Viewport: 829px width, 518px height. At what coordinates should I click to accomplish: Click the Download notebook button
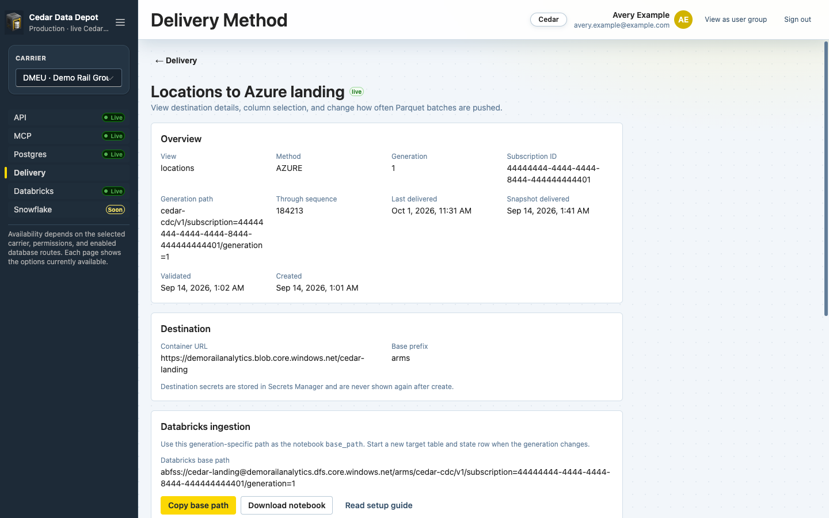[x=287, y=505]
